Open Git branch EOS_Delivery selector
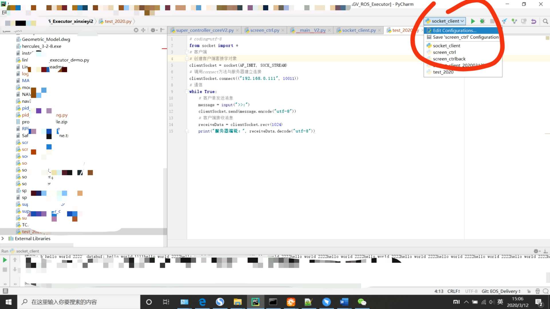 (x=501, y=291)
